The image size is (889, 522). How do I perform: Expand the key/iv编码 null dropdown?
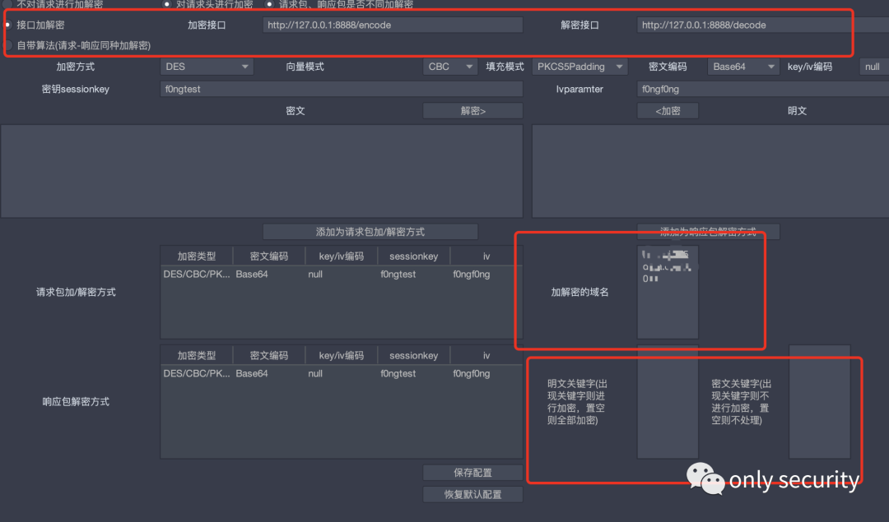click(873, 67)
